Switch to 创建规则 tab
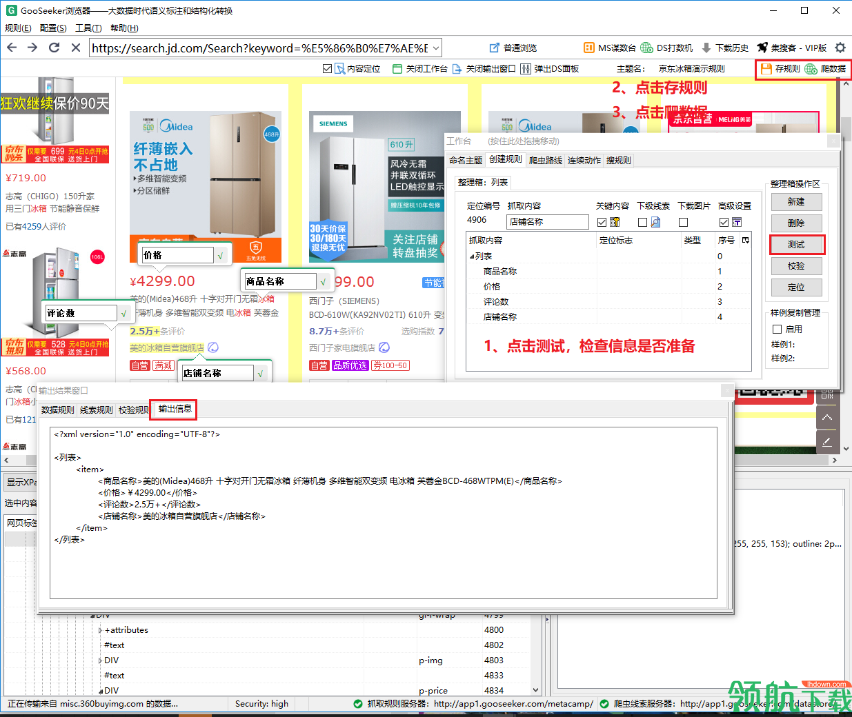Screen dimensions: 852x717 point(506,159)
